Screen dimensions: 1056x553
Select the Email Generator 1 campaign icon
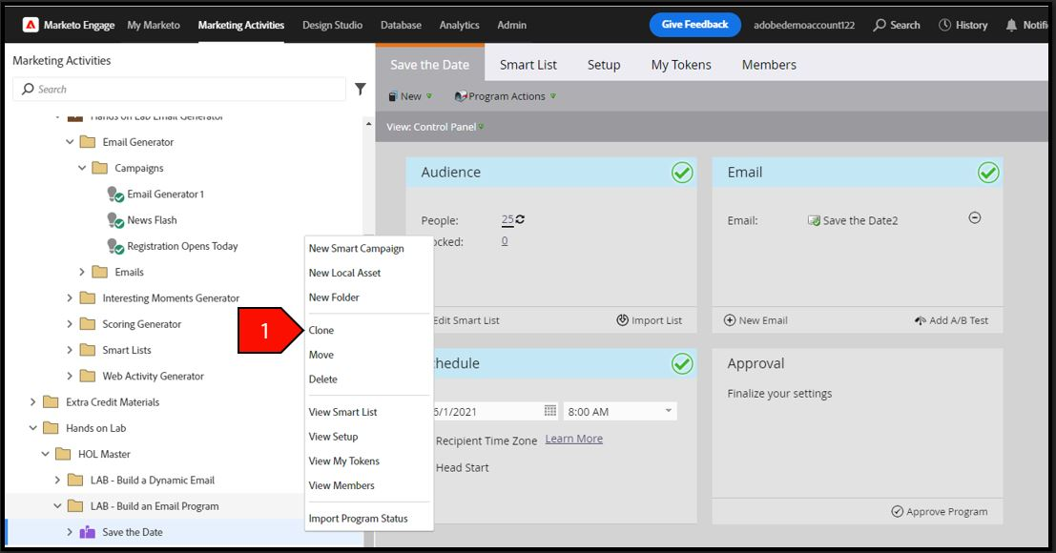(x=115, y=195)
